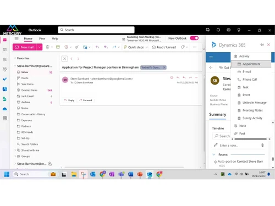Open the OneDrive cloud icon in rail

(x=5, y=109)
